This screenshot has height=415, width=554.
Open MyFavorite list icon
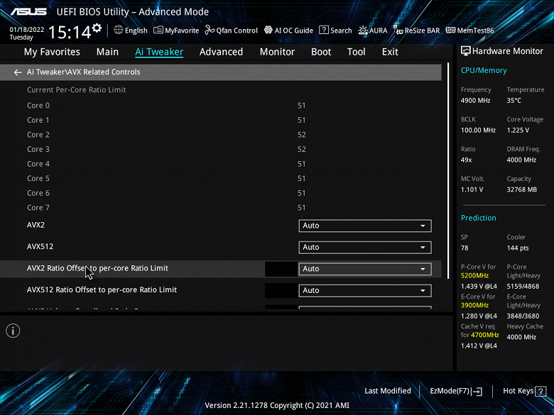click(x=158, y=31)
